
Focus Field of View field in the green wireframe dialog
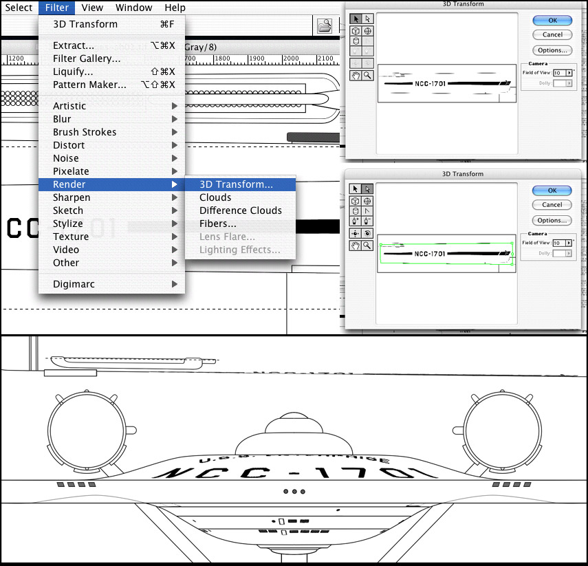point(559,243)
